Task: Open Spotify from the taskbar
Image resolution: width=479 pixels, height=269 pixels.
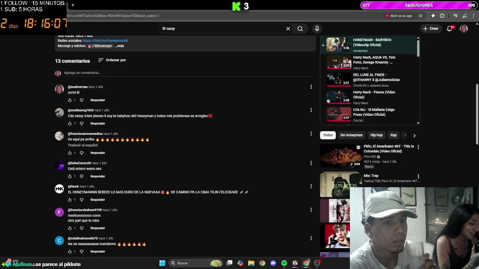Action: click(284, 263)
